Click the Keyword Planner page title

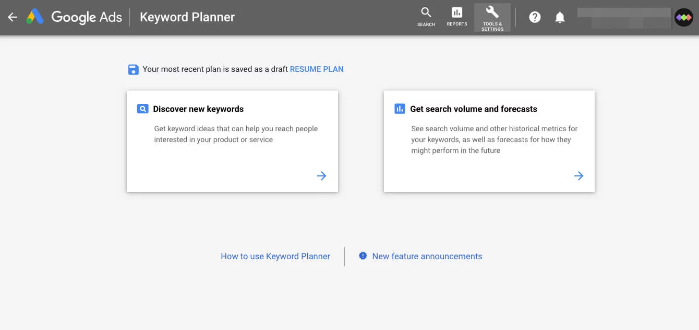(x=187, y=17)
